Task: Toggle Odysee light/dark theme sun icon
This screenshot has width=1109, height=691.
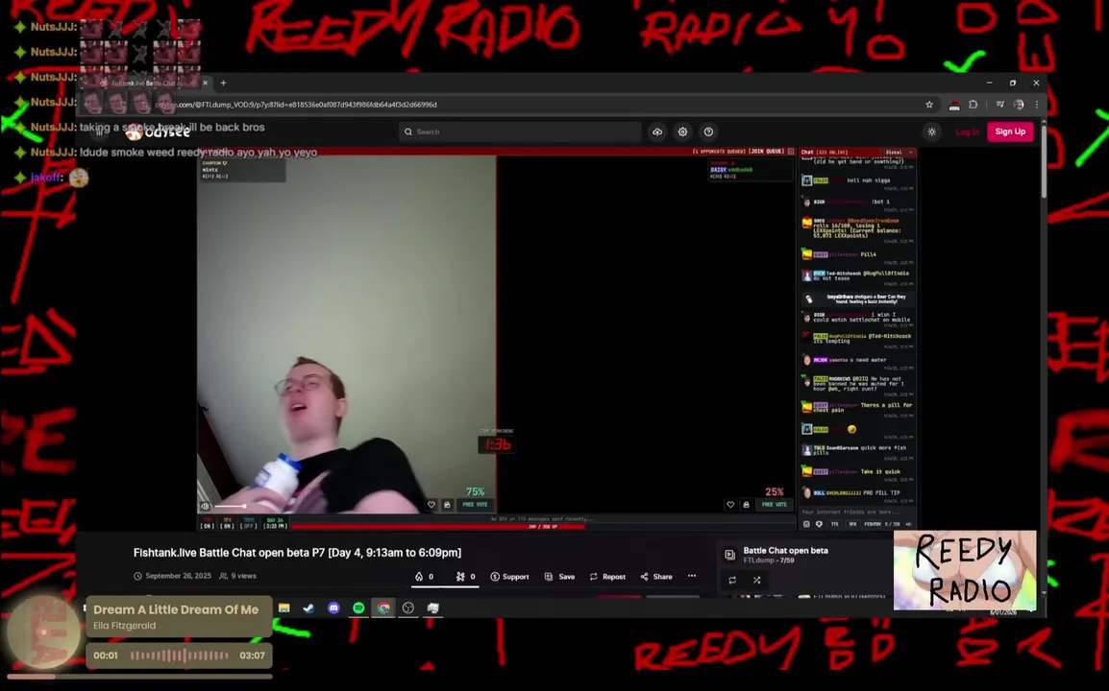Action: pyautogui.click(x=931, y=132)
